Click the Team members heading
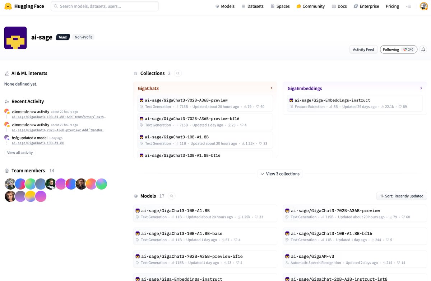This screenshot has width=431, height=281. point(28,171)
